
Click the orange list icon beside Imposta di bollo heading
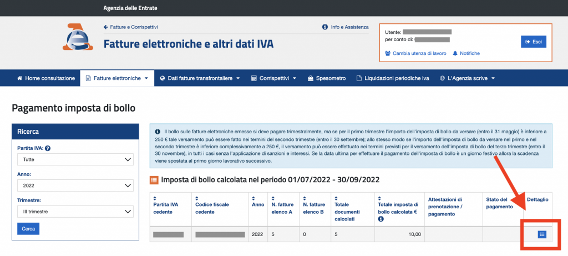(154, 179)
